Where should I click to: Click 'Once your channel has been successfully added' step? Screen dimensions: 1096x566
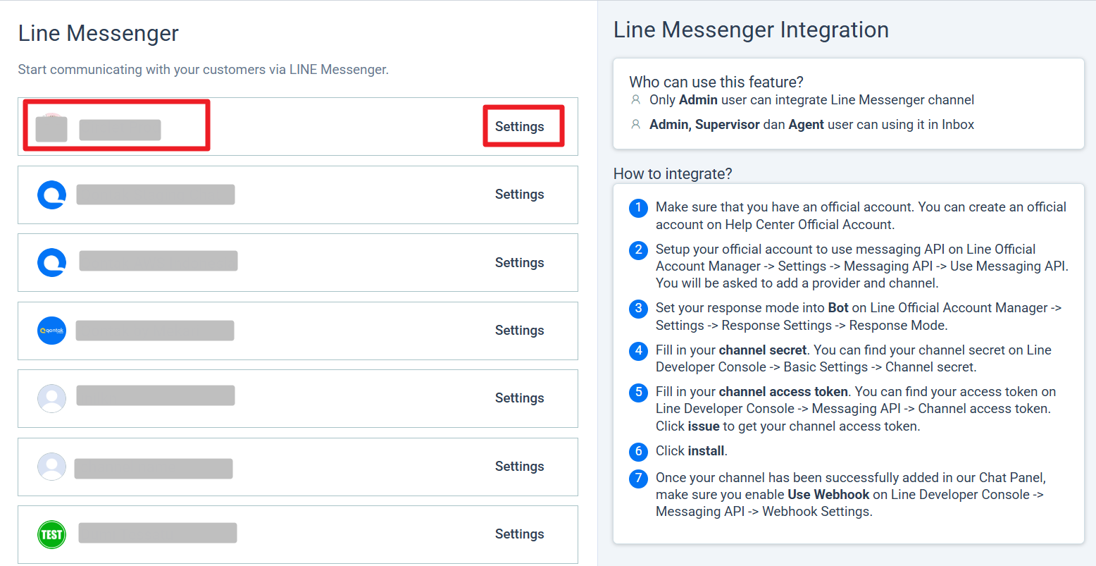click(851, 495)
